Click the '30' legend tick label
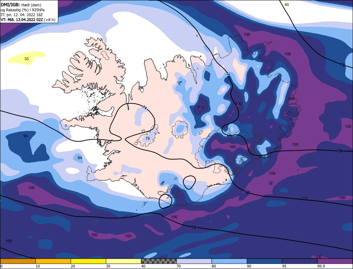This screenshot has height=269, width=353. coord(108,266)
